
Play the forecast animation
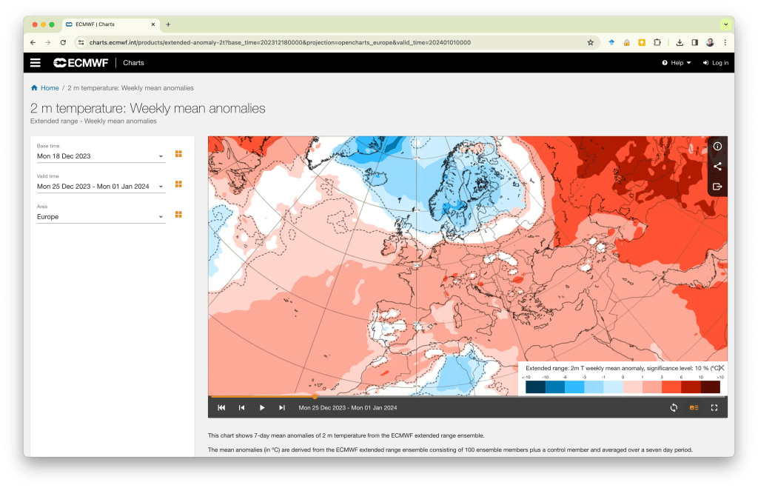pyautogui.click(x=262, y=407)
